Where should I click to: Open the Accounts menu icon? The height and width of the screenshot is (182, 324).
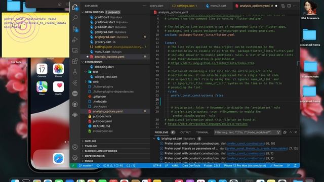pyautogui.click(x=75, y=147)
